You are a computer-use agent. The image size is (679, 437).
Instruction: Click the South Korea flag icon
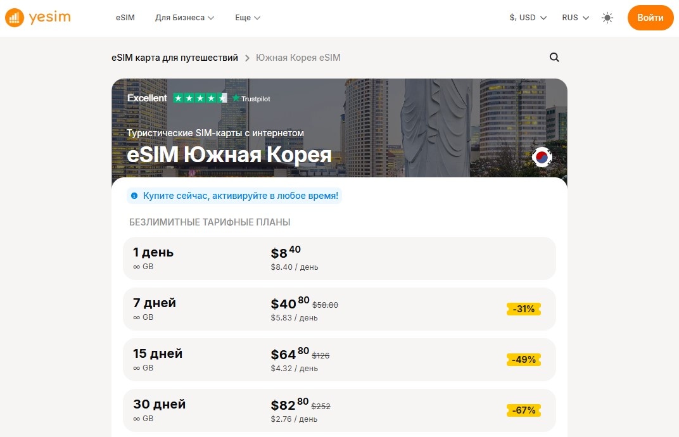542,157
